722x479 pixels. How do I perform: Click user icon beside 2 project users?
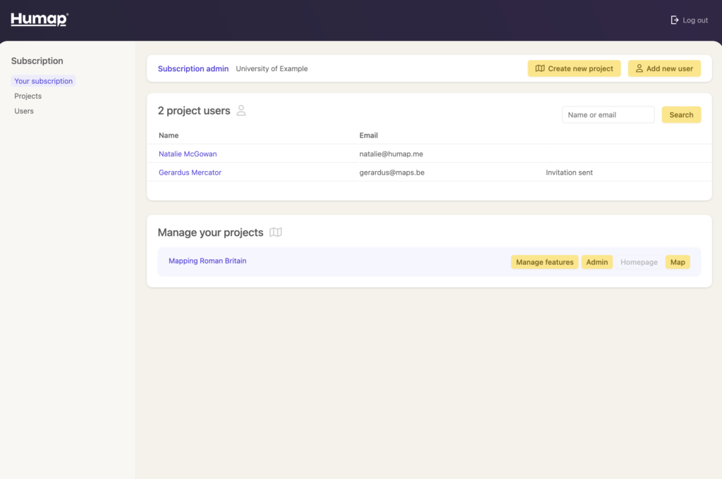click(x=241, y=111)
